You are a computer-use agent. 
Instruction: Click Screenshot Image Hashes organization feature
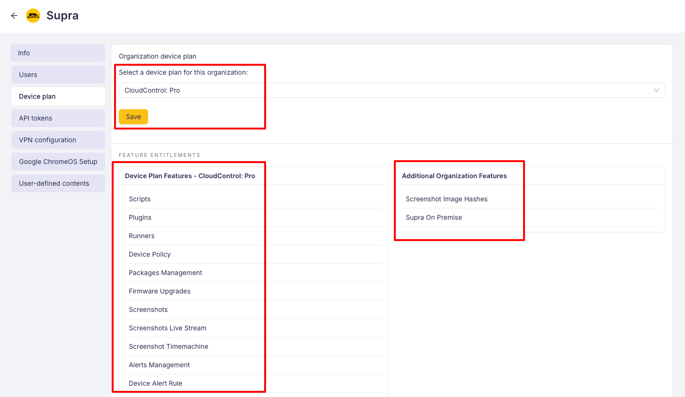click(446, 199)
